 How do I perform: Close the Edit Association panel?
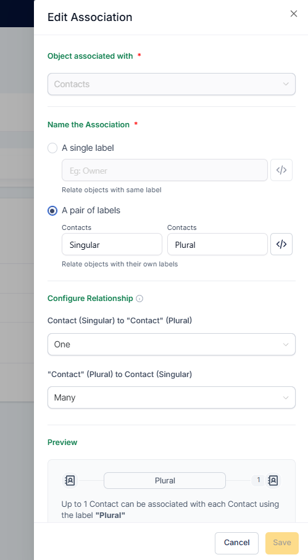(x=293, y=14)
